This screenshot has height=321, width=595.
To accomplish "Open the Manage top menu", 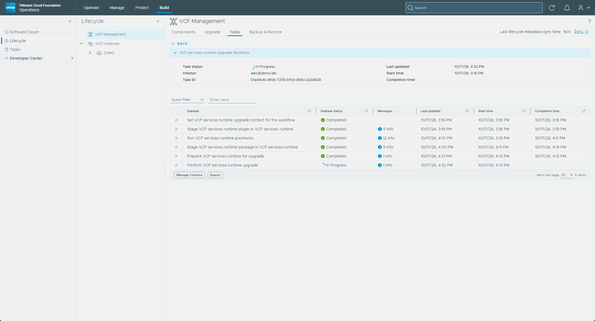I will click(x=117, y=8).
